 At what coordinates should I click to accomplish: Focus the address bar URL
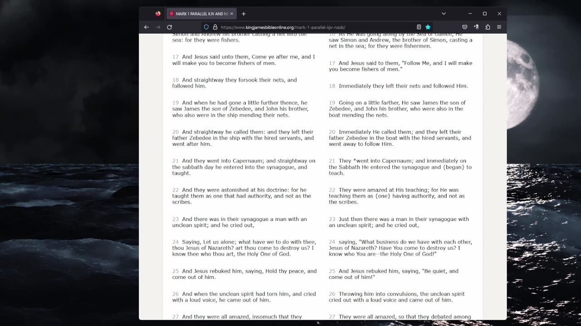[283, 27]
